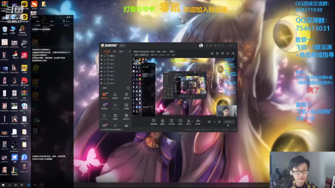Open Task View in the taskbar
The image size is (335, 188).
pyautogui.click(x=22, y=185)
